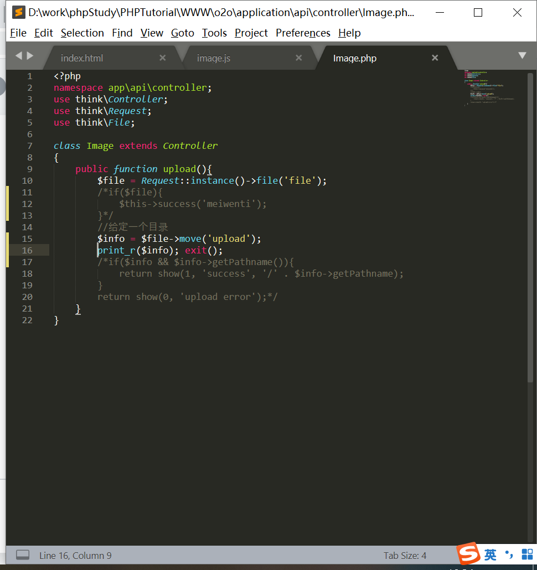Open the File menu
This screenshot has height=570, width=537.
(x=18, y=33)
